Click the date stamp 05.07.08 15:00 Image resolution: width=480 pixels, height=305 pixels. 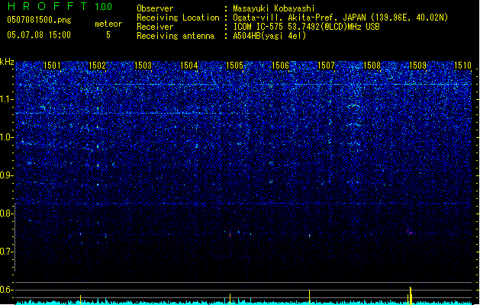click(39, 35)
